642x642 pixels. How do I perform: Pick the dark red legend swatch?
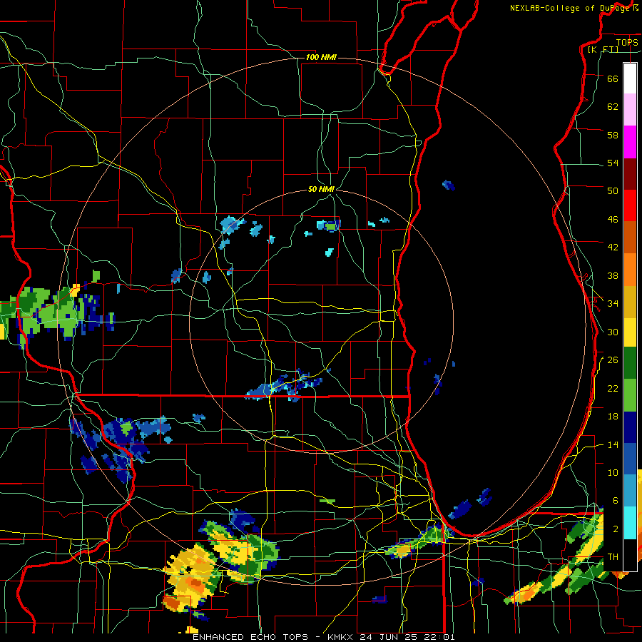click(630, 173)
